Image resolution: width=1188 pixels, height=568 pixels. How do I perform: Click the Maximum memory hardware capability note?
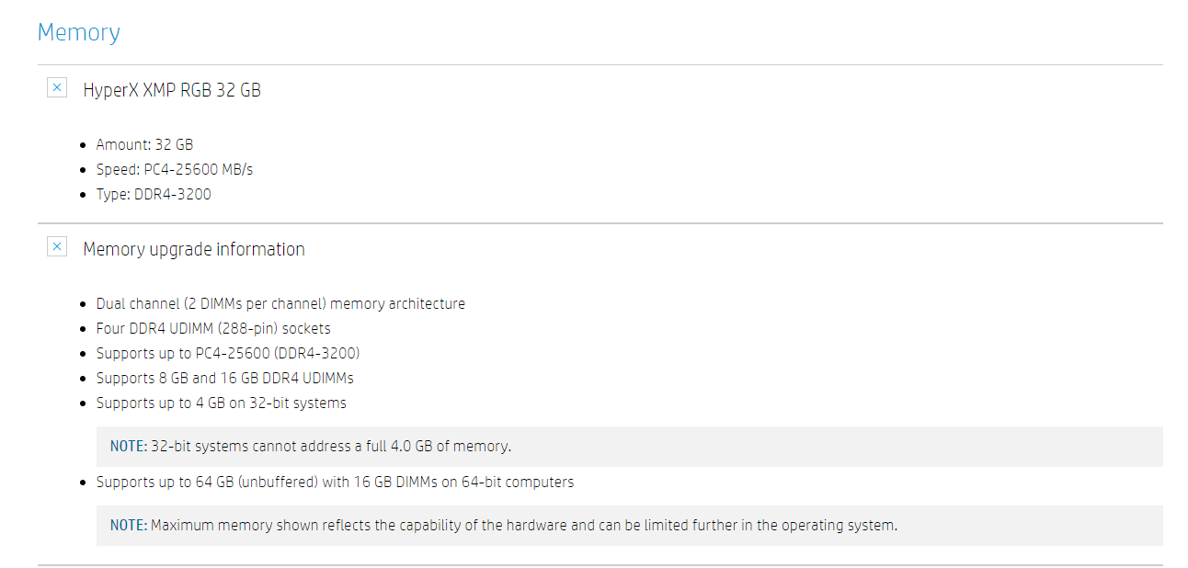[x=630, y=526]
